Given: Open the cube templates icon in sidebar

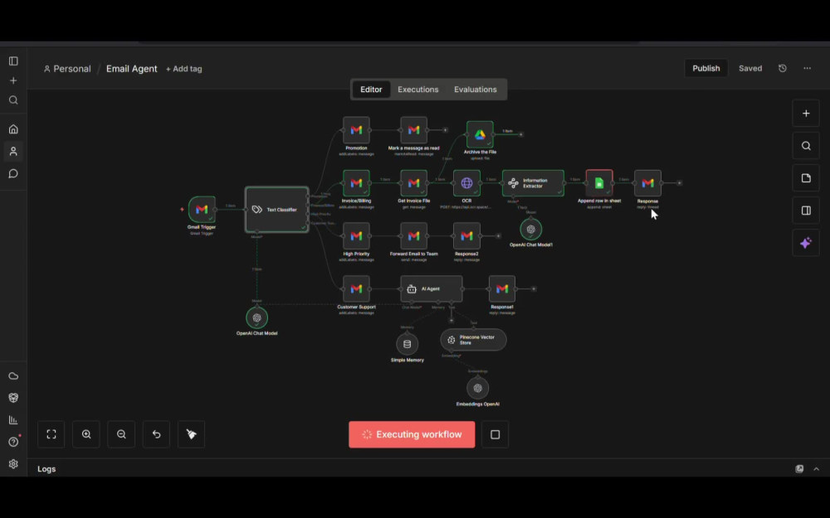Looking at the screenshot, I should 13,398.
